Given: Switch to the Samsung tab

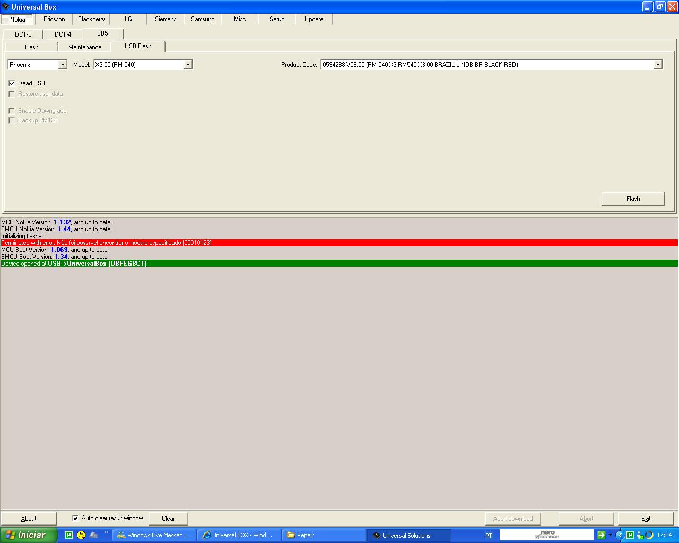Looking at the screenshot, I should point(203,19).
